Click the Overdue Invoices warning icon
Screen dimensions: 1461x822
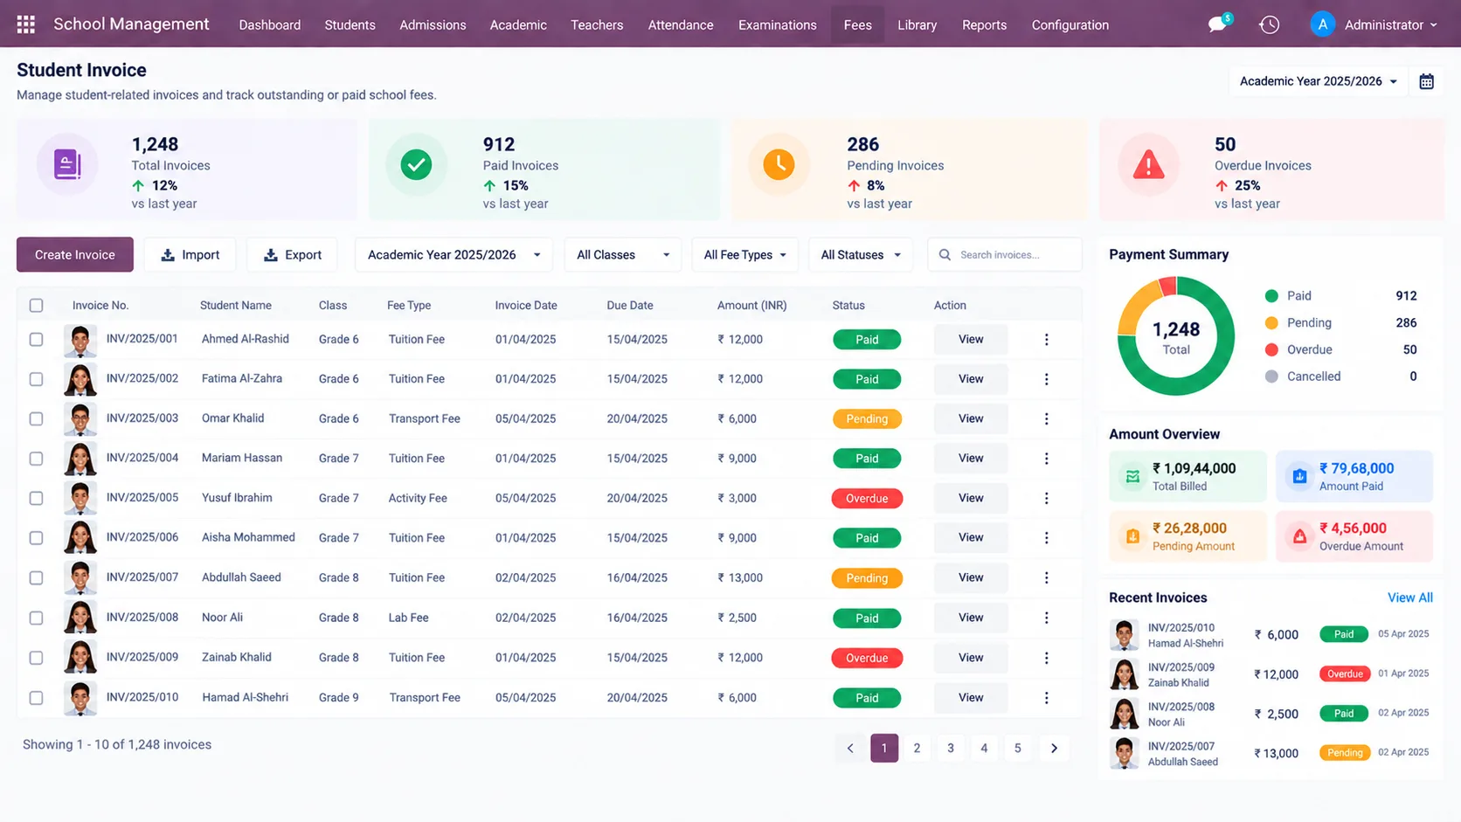(x=1148, y=164)
